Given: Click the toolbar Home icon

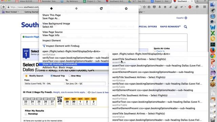Looking at the screenshot, I should click(x=165, y=7).
